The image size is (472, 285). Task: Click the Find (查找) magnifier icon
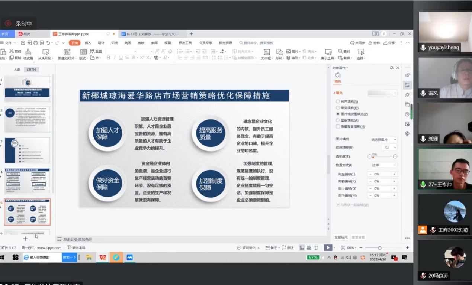click(340, 51)
